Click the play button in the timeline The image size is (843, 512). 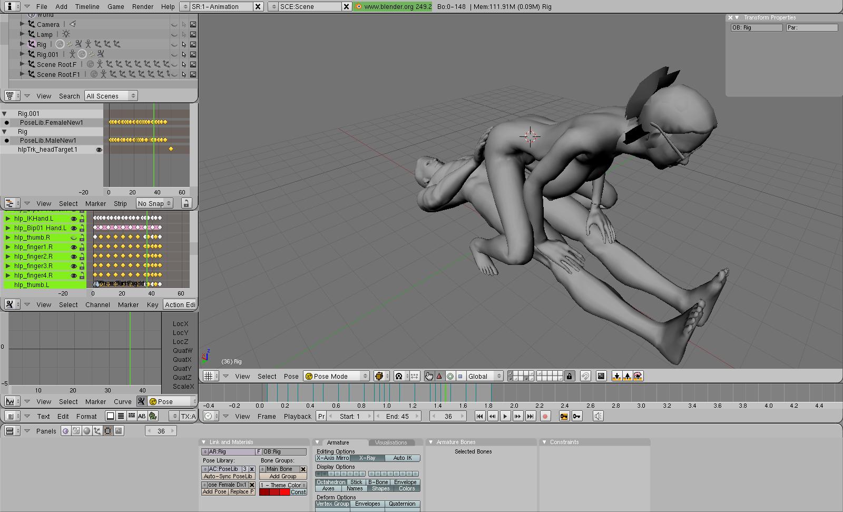coord(505,416)
